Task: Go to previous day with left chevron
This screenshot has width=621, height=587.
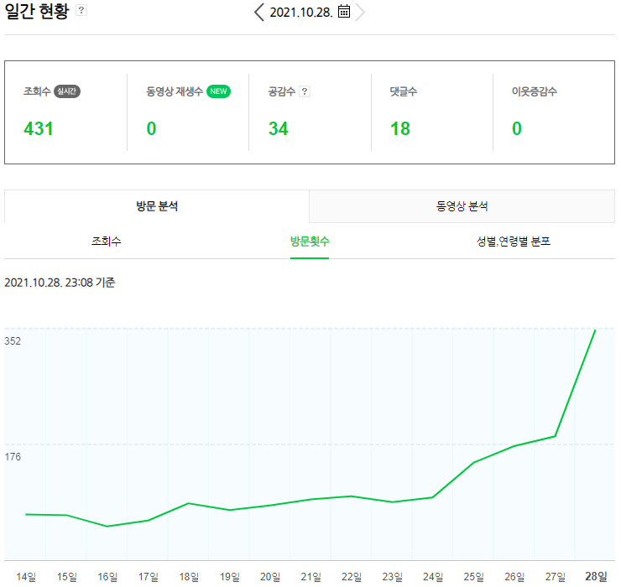Action: coord(259,12)
